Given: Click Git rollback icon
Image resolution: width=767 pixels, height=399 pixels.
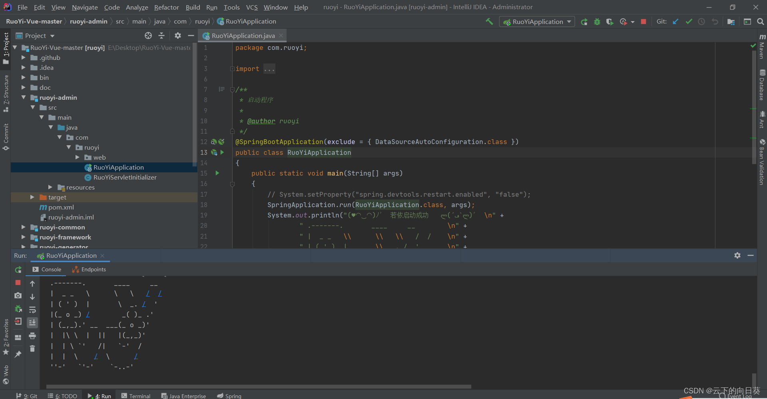Looking at the screenshot, I should pyautogui.click(x=715, y=22).
